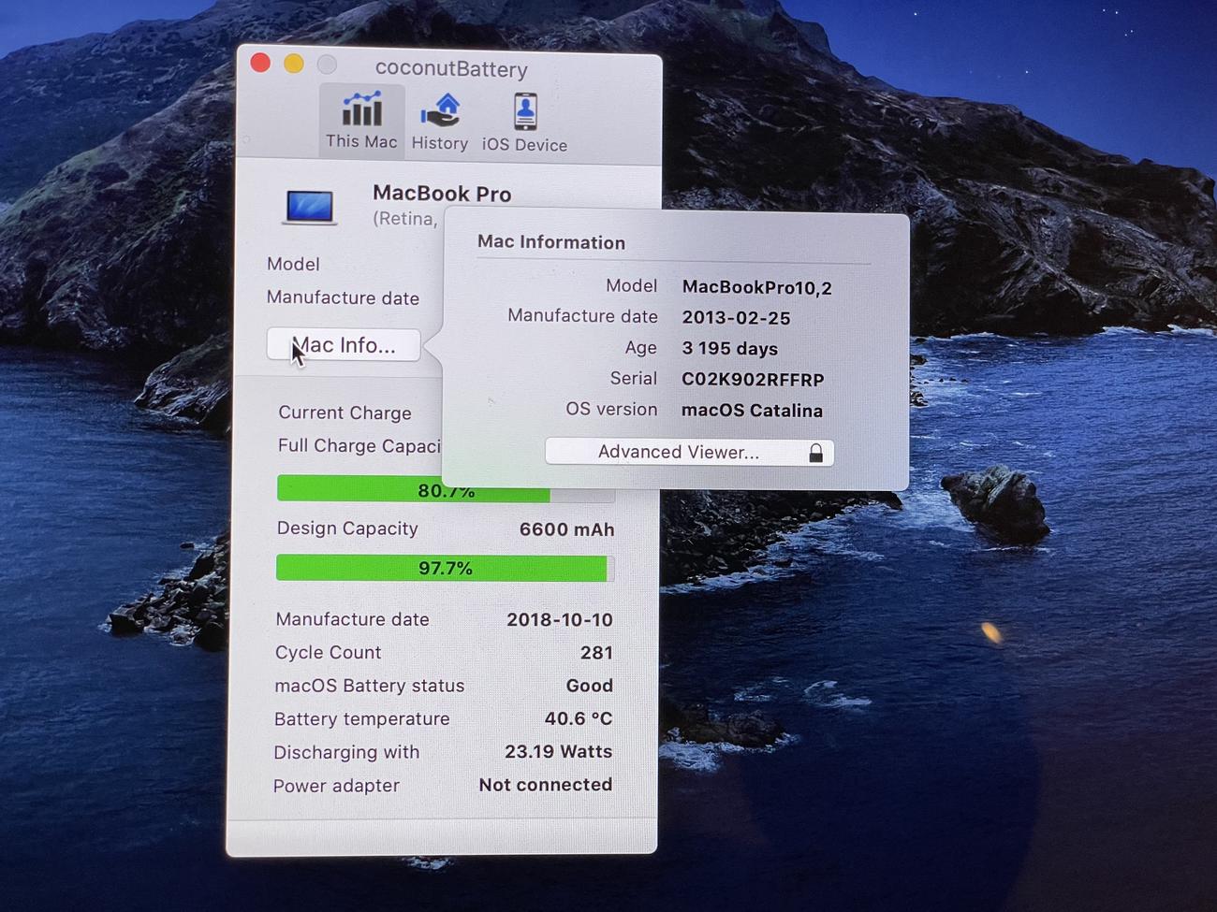Click the MacBookPro10,2 model value
1217x912 pixels.
(756, 288)
